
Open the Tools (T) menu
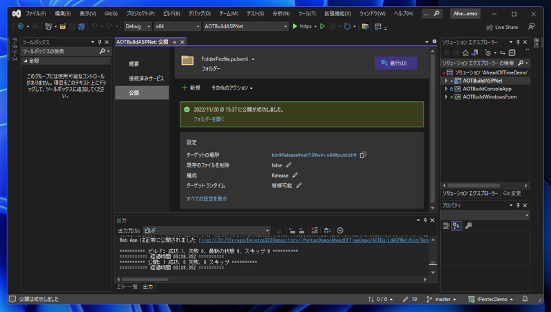coord(306,14)
